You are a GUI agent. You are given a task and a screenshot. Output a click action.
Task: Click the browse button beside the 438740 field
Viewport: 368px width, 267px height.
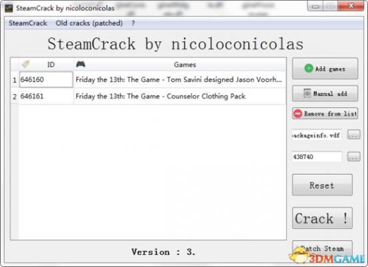(x=354, y=156)
